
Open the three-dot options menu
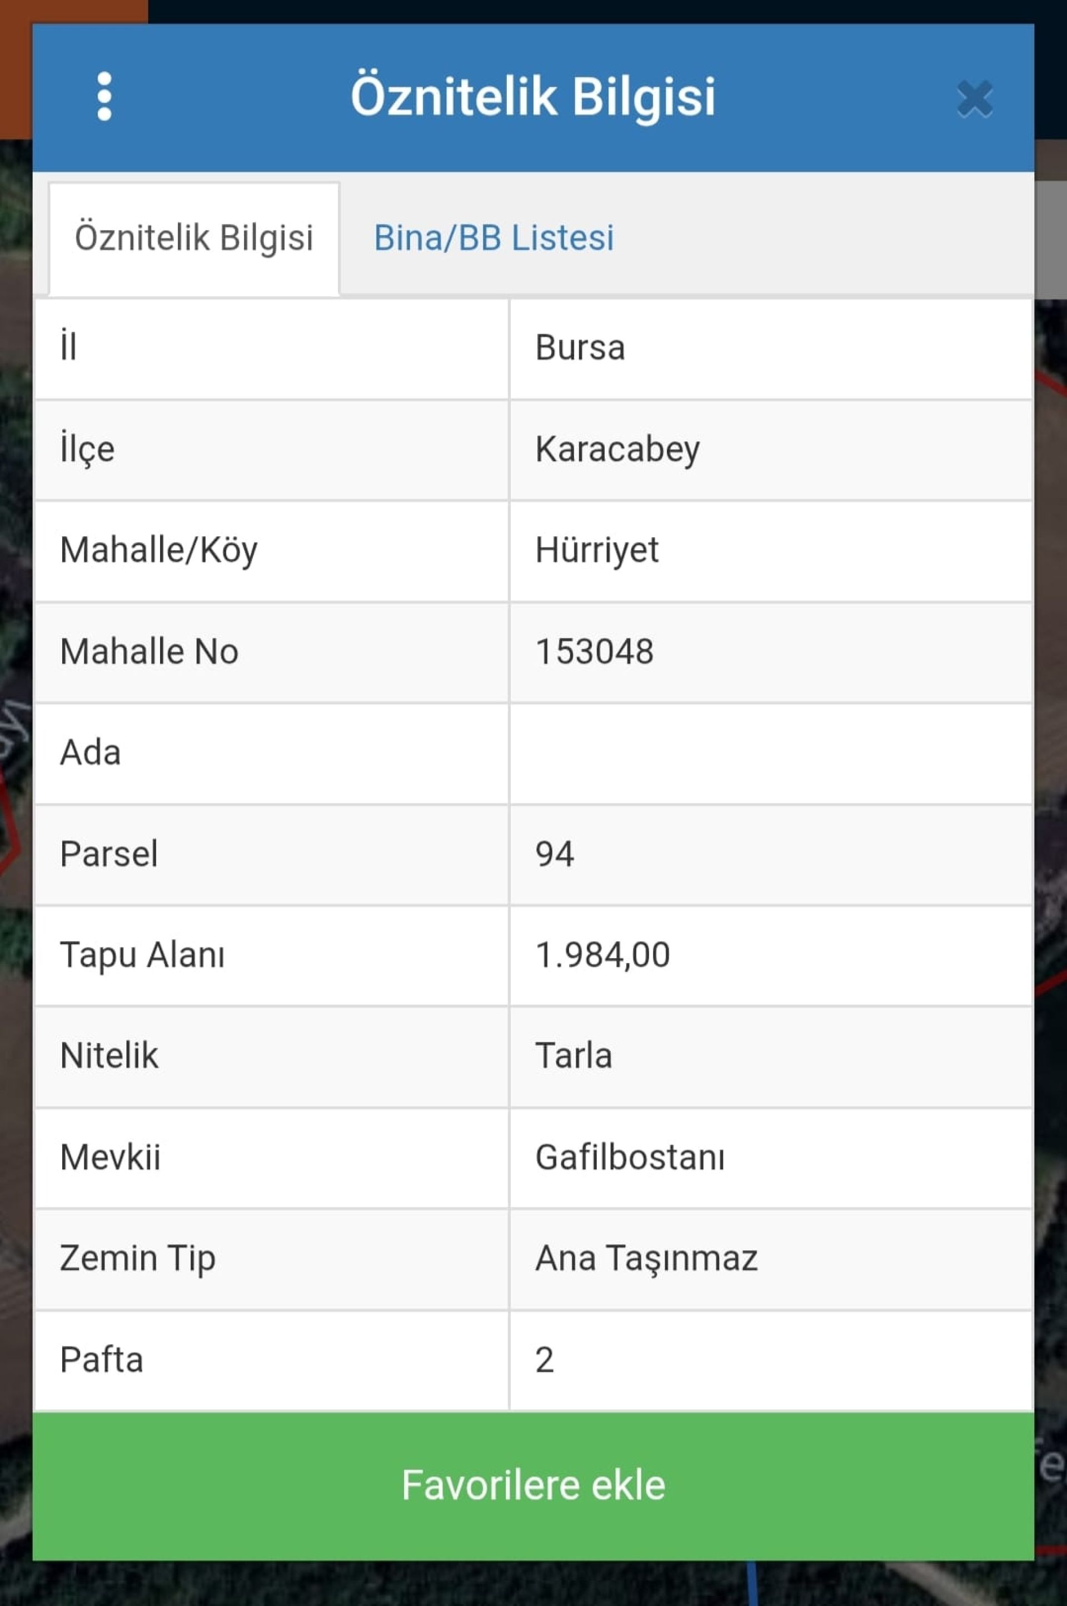pyautogui.click(x=104, y=97)
